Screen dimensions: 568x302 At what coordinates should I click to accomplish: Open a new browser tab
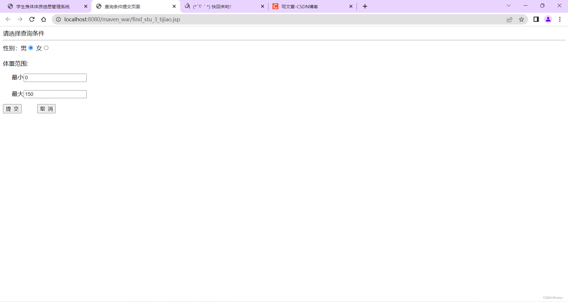(x=365, y=6)
